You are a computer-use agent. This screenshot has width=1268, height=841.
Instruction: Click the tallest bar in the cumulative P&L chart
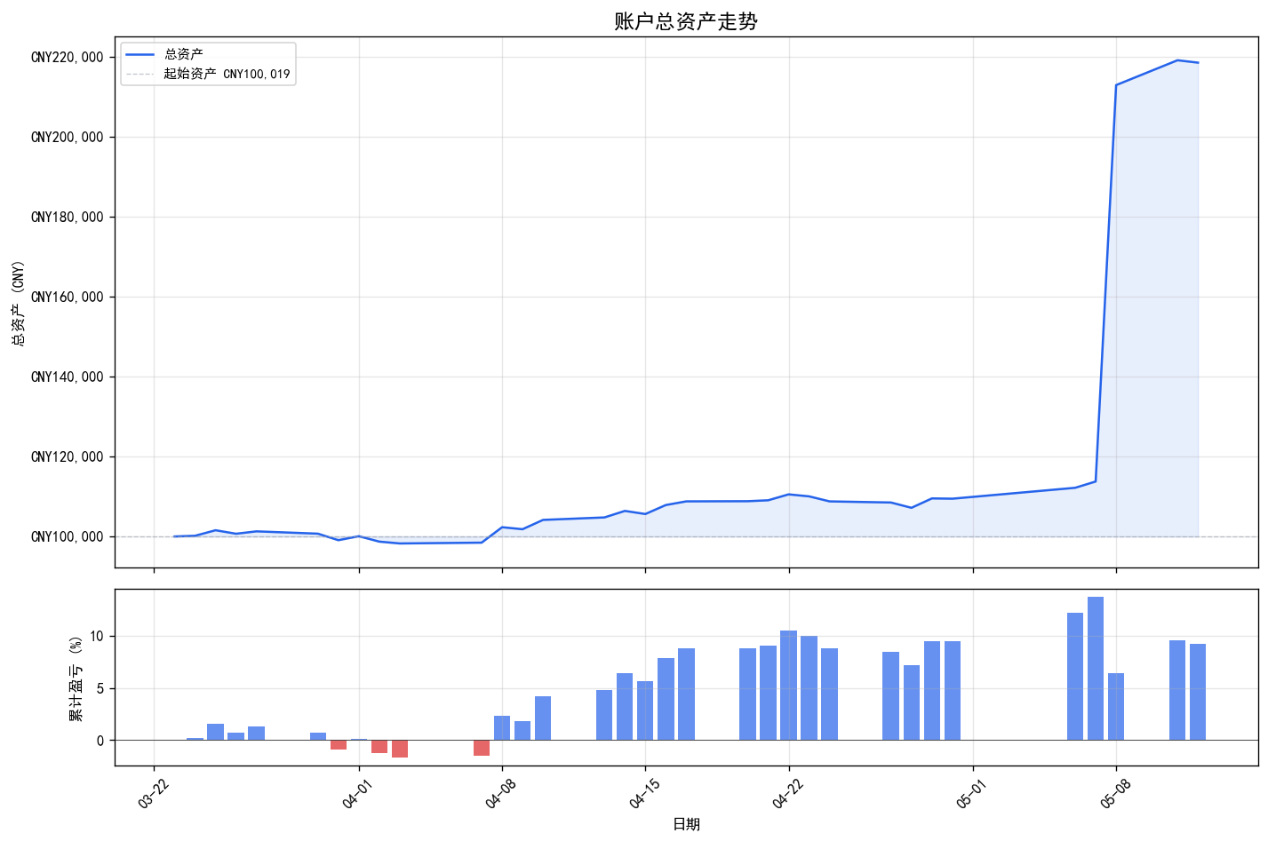1096,669
